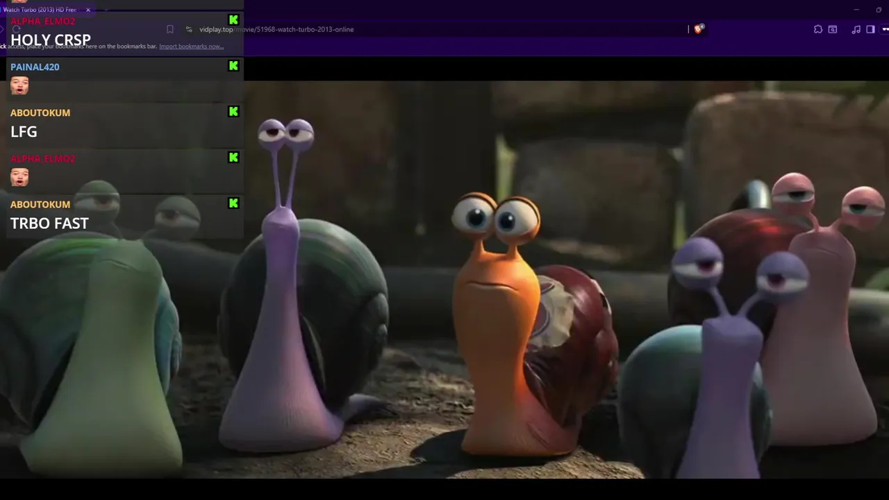Viewport: 889px width, 500px height.
Task: Toggle the browser sidebar panel icon
Action: click(870, 29)
